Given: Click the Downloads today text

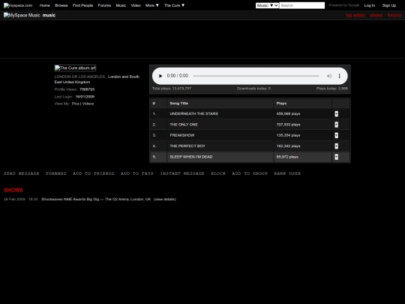Looking at the screenshot, I should pyautogui.click(x=254, y=89).
